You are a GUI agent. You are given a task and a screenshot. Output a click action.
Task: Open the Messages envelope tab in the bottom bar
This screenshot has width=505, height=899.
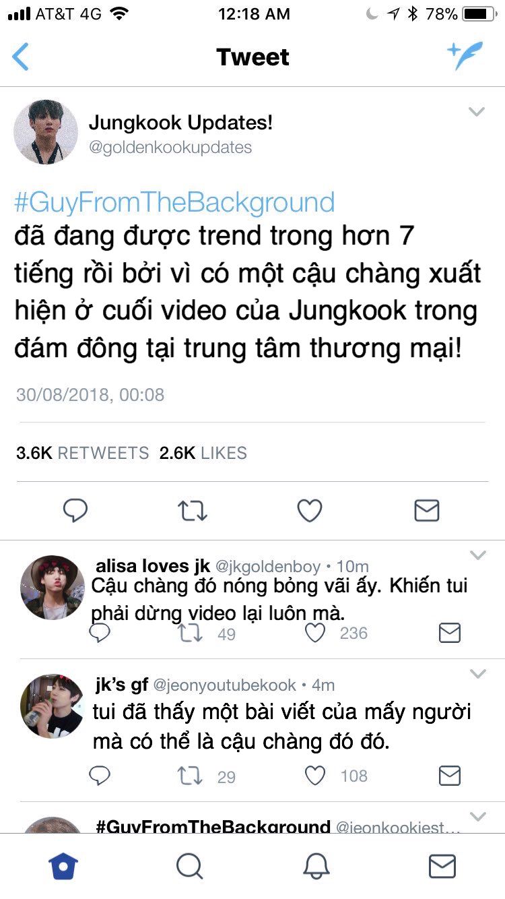[442, 866]
